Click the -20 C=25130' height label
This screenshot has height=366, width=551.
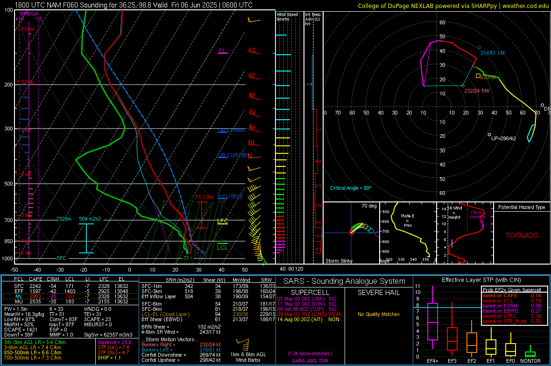[x=233, y=155]
